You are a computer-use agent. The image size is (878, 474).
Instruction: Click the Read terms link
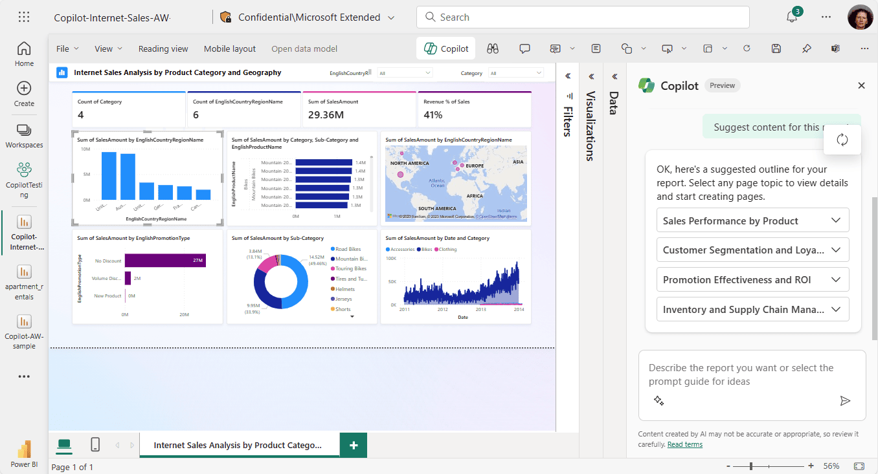pyautogui.click(x=684, y=444)
